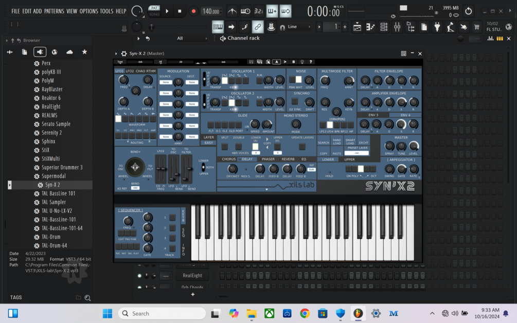Enable Oscillator 1 R.M. ring modulation button
Viewport: 517px width, 323px height.
259,80
